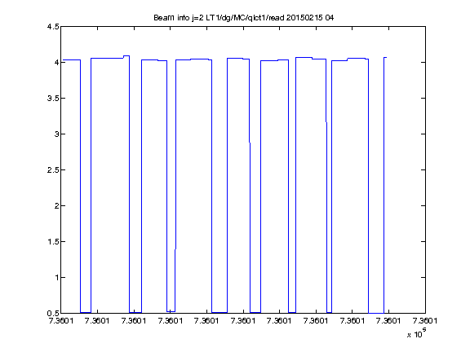Image resolution: width=470 pixels, height=352 pixels.
Task: Select the small step near 2.85 on falling edge
Action: pos(250,143)
